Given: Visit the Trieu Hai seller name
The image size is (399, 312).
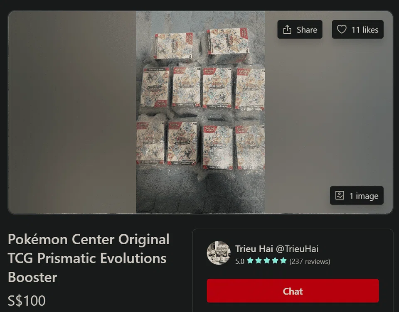Looking at the screenshot, I should pyautogui.click(x=254, y=249).
